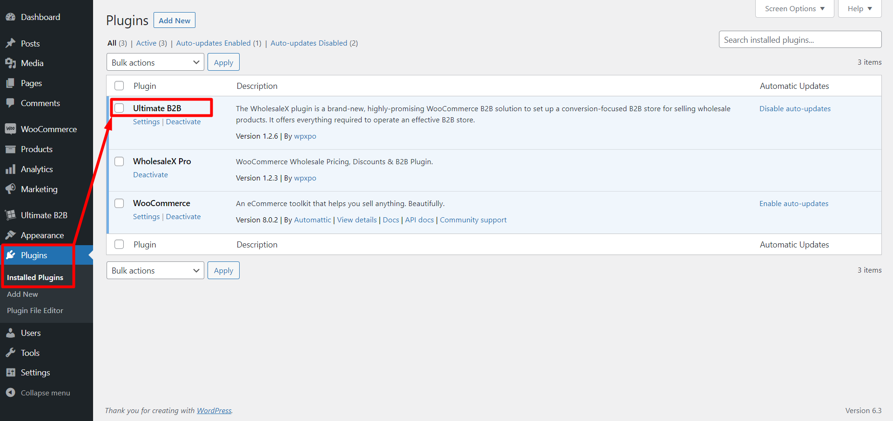This screenshot has height=421, width=893.
Task: Open the Appearance menu label
Action: point(42,235)
